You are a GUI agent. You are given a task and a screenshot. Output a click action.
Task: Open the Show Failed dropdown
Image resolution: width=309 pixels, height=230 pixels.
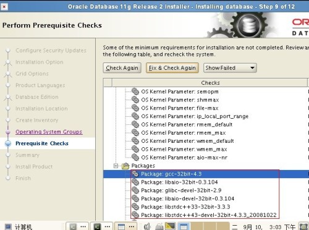pyautogui.click(x=230, y=68)
